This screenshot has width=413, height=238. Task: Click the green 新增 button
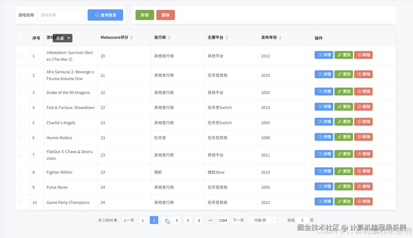coord(144,15)
